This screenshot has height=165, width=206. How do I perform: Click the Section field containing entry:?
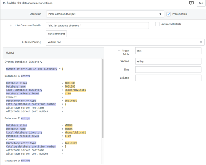(168, 62)
